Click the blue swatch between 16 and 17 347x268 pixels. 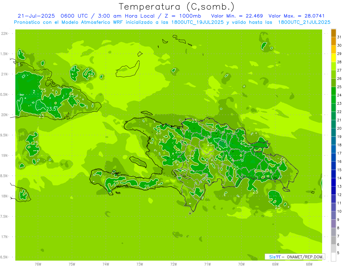click(333, 157)
